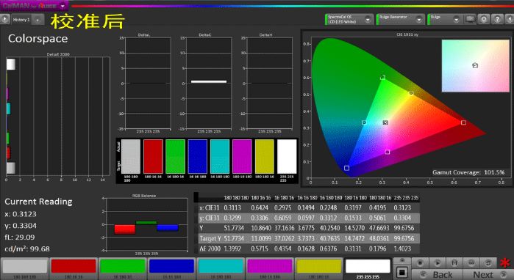Click the blue bar in RGB Balance chart
The height and width of the screenshot is (280, 514).
coord(168,228)
